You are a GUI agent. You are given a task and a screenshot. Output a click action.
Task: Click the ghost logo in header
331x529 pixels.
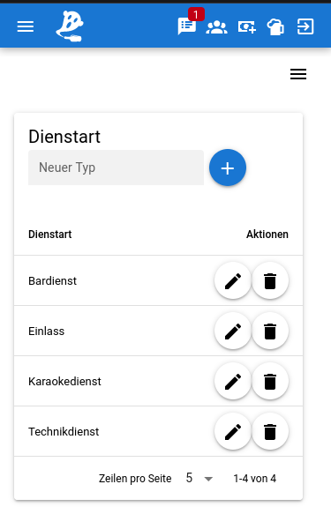pos(70,26)
